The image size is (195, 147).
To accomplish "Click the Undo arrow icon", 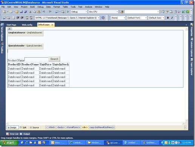I will click(x=44, y=12).
